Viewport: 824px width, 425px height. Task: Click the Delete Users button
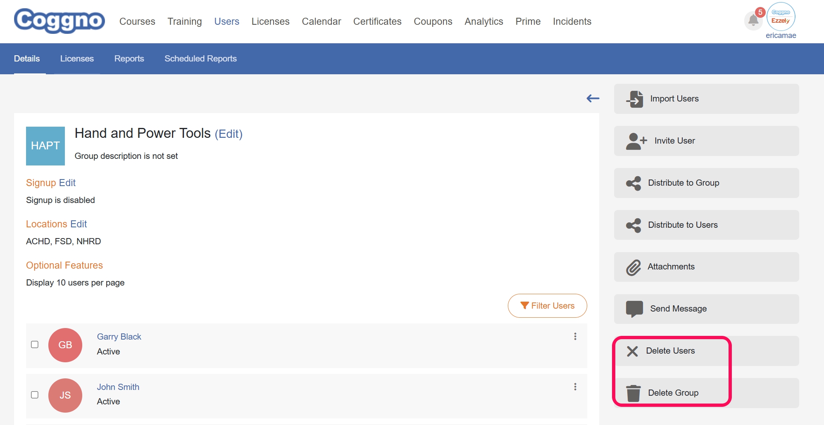(x=707, y=351)
